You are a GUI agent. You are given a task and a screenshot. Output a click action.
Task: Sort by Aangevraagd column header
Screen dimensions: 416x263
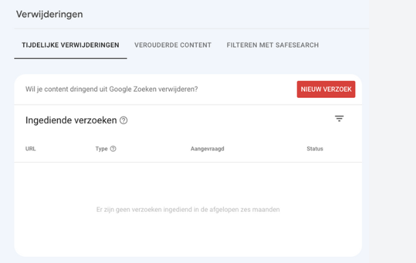coord(207,148)
